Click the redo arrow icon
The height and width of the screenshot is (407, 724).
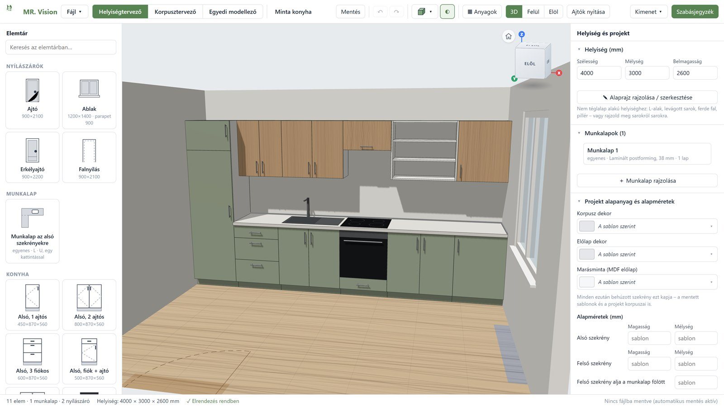tap(396, 12)
